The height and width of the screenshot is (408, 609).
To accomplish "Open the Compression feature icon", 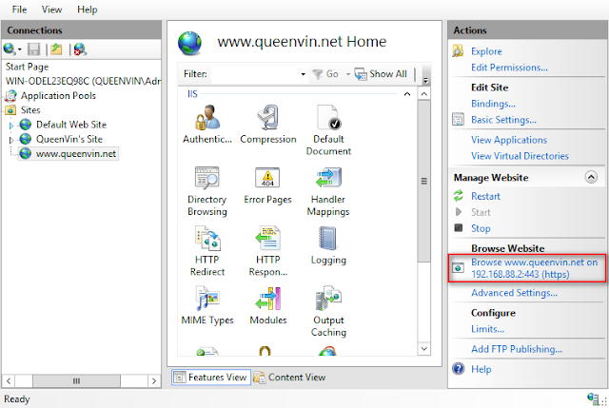I will 268,117.
